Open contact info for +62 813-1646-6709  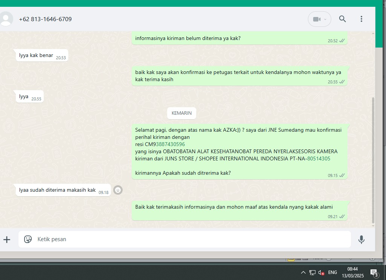pyautogui.click(x=45, y=19)
